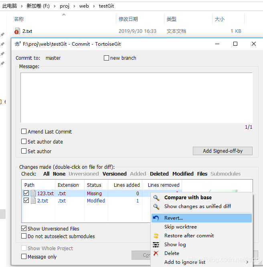Click the Versioned check filter link
Image resolution: width=263 pixels, height=267 pixels.
[115, 174]
